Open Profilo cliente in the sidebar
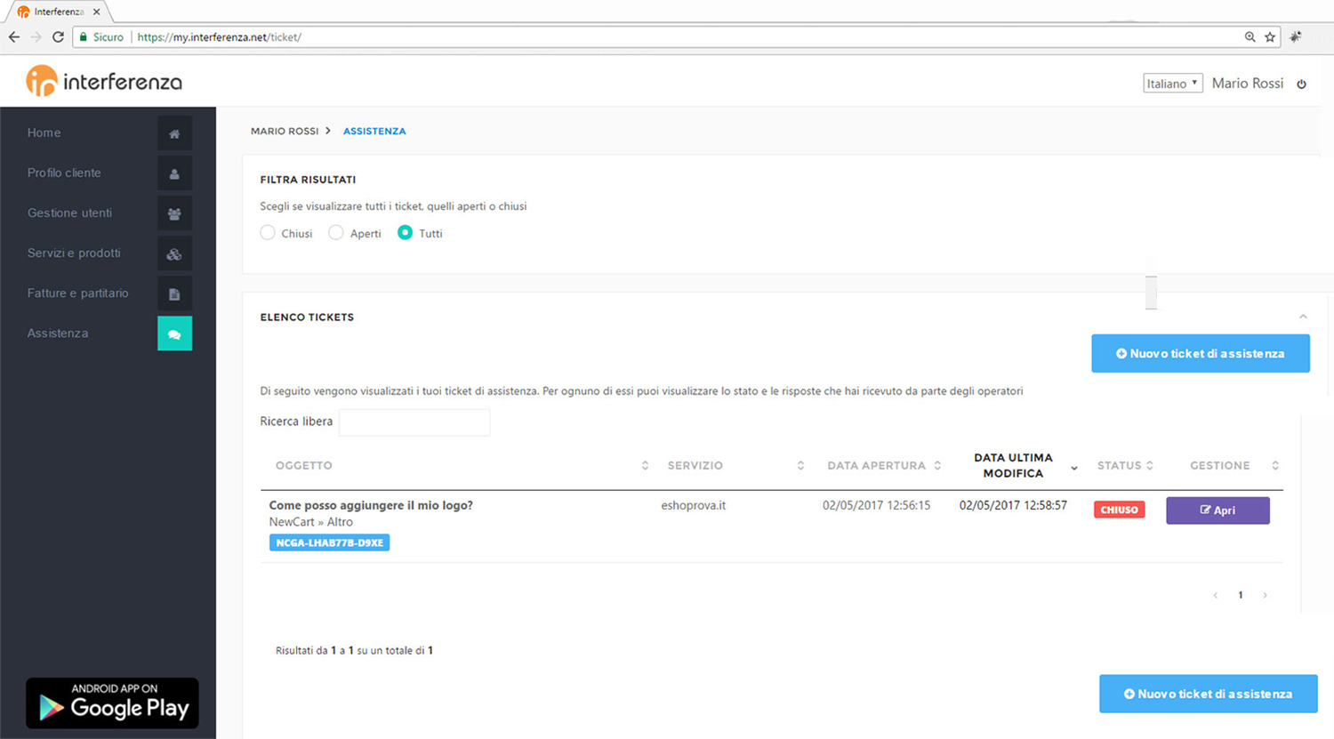The width and height of the screenshot is (1334, 739). pyautogui.click(x=64, y=173)
